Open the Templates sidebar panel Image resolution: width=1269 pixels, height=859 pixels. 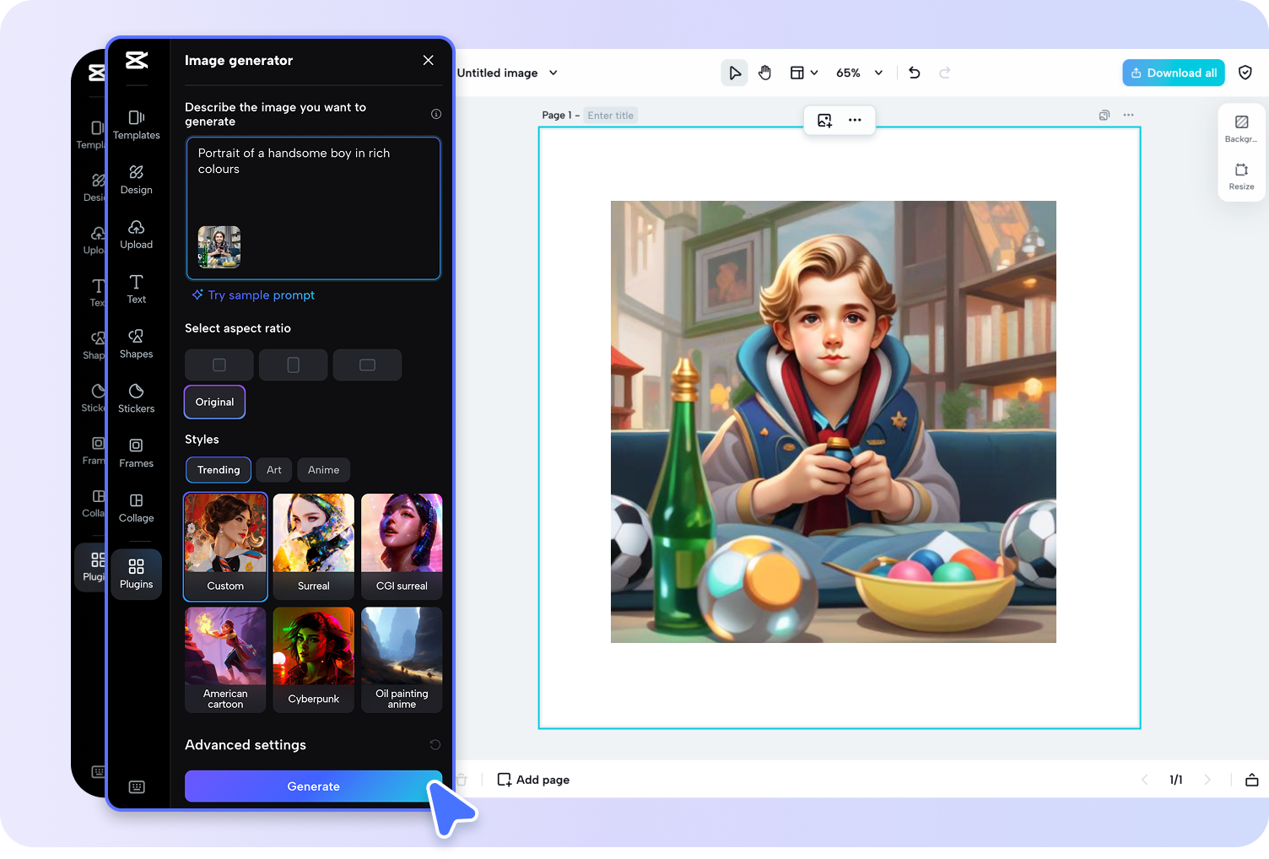(x=136, y=124)
